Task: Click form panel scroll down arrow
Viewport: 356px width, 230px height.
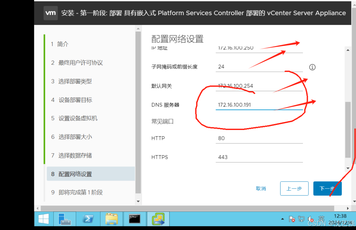Action: [348, 168]
